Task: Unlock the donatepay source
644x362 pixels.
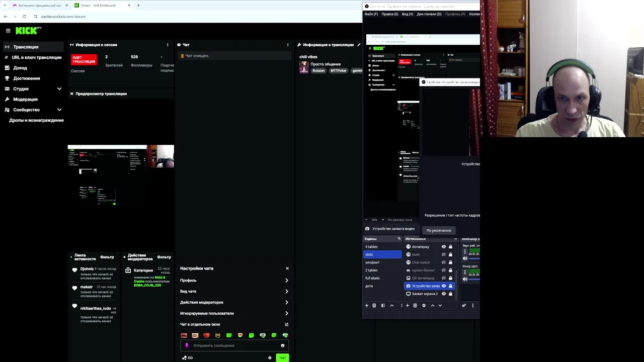Action: [x=450, y=247]
